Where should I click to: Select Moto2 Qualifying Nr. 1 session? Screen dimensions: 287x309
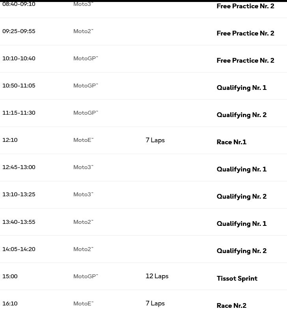[x=242, y=224]
